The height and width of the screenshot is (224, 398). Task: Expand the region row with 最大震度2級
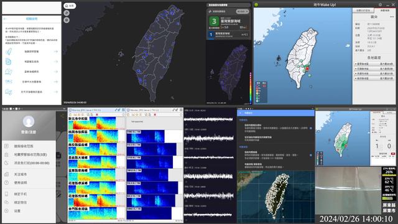[374, 69]
